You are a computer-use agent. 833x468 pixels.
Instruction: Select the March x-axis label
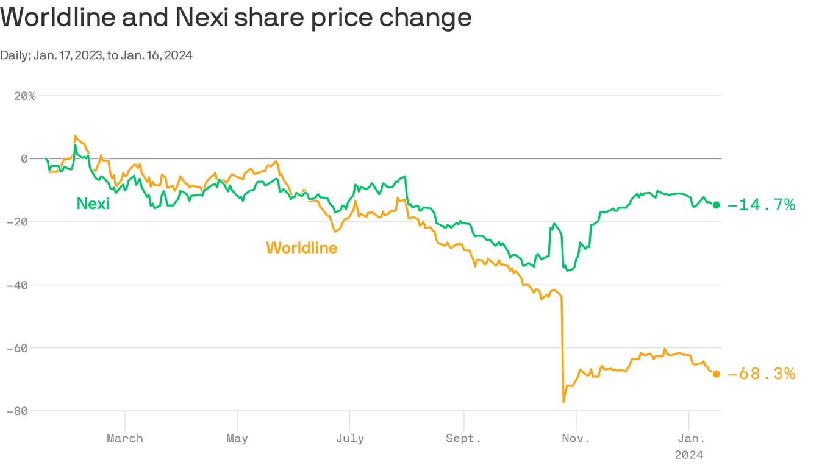tap(125, 438)
